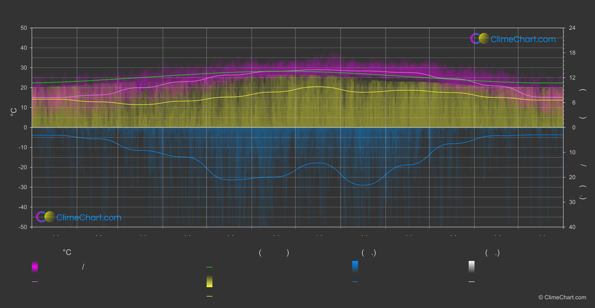Screen dimensions: 595x308
Task: Click the °C heading in the legend
Action: 67,253
